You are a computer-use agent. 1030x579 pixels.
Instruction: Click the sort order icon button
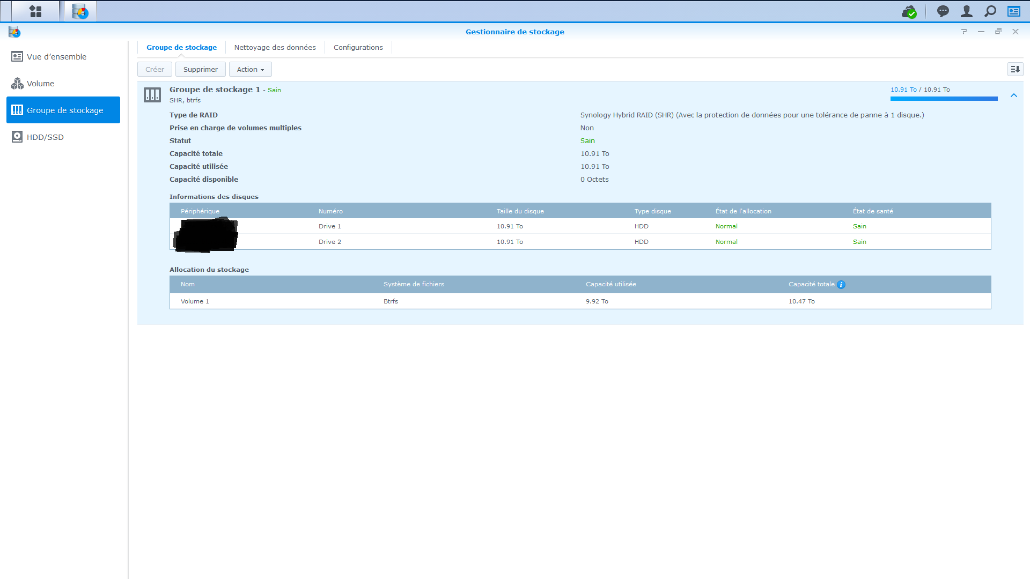pos(1015,69)
